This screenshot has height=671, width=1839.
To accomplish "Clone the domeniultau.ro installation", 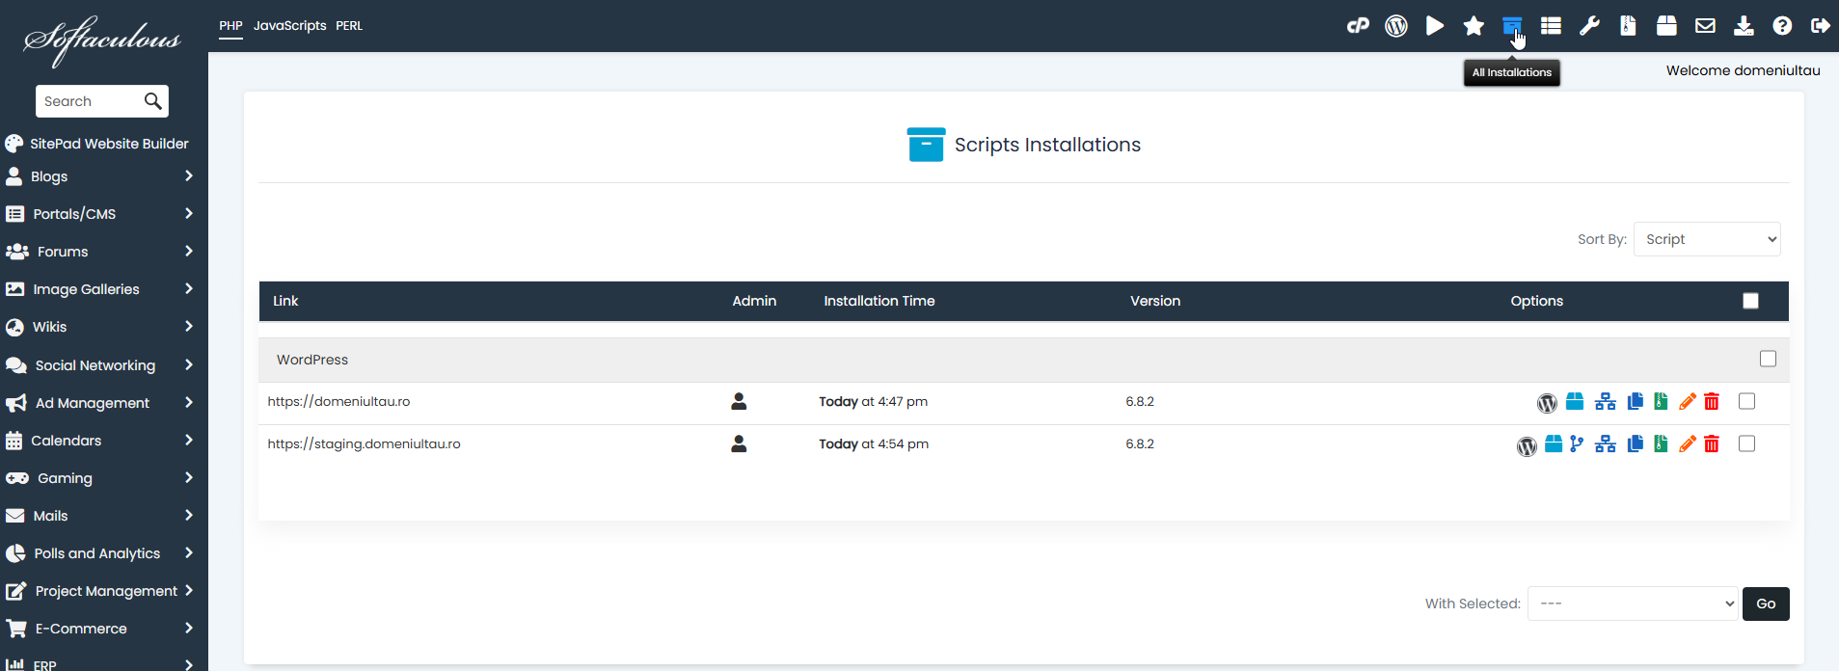I will click(1635, 401).
